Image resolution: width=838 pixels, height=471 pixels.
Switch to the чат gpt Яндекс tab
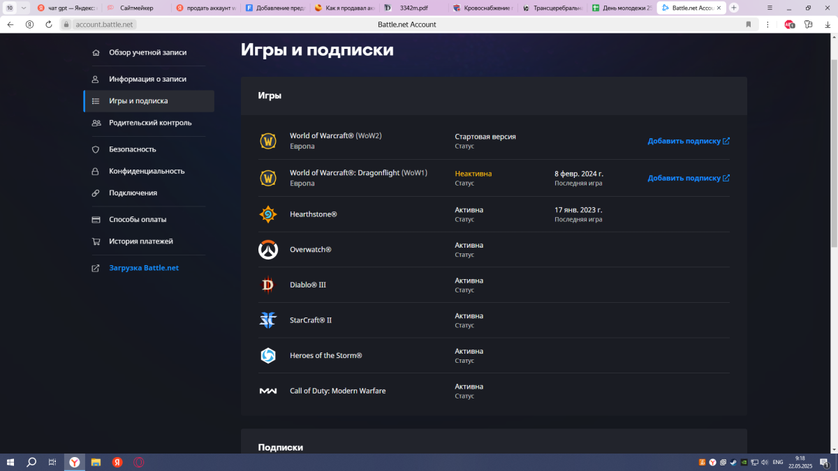click(66, 8)
